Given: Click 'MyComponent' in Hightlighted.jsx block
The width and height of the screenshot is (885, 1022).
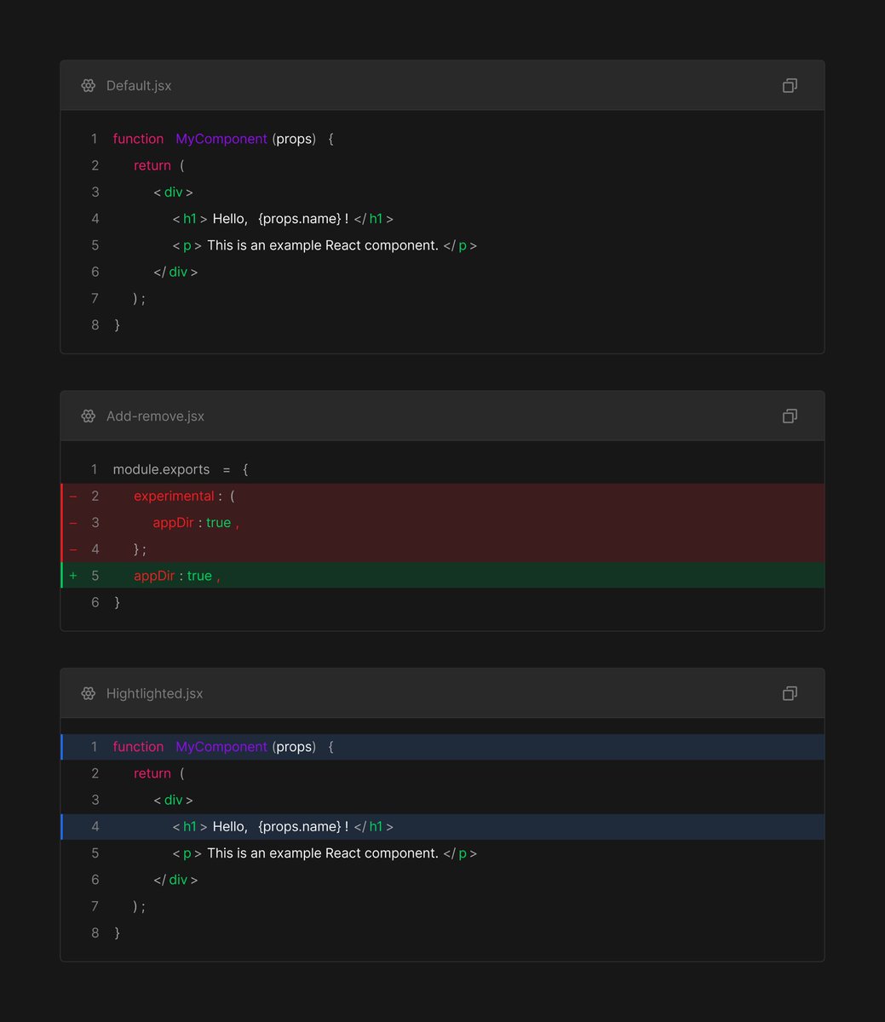Looking at the screenshot, I should coord(221,747).
